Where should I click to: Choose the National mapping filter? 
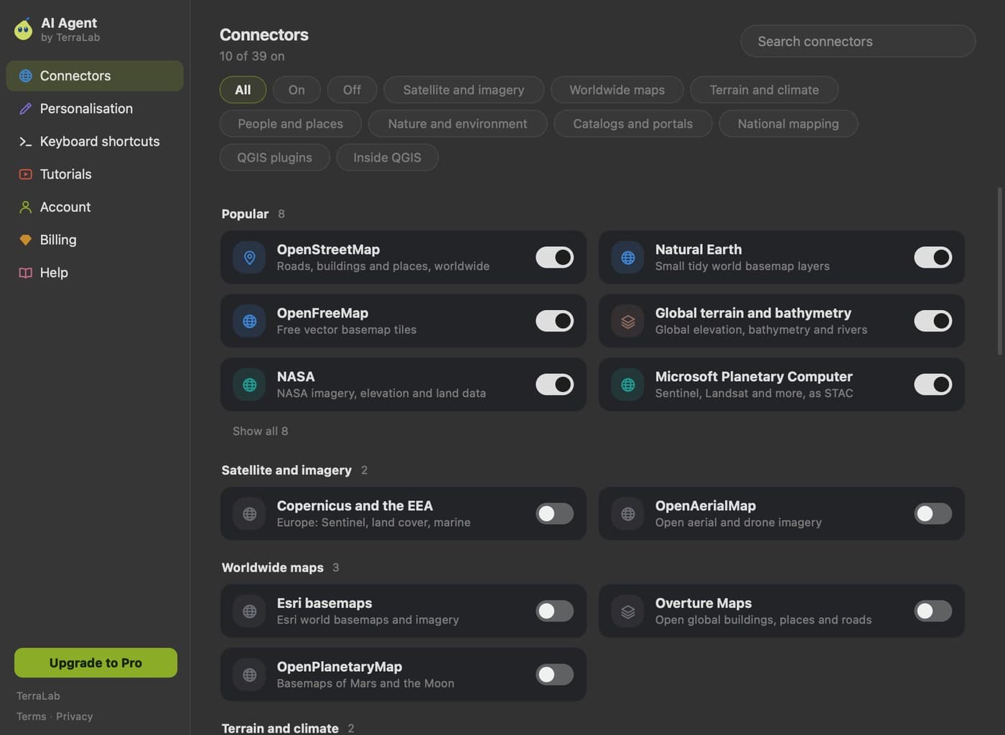pos(788,123)
